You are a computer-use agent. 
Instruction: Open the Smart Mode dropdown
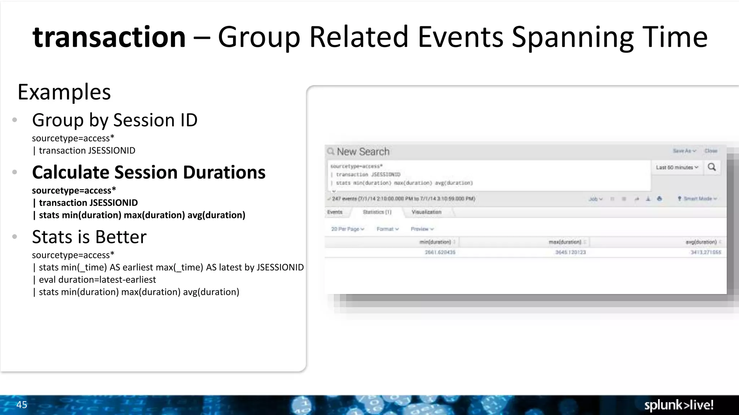697,199
